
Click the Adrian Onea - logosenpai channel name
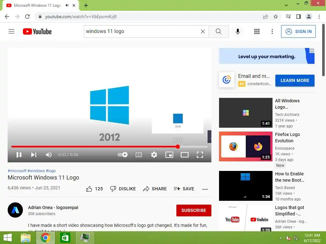(x=53, y=207)
